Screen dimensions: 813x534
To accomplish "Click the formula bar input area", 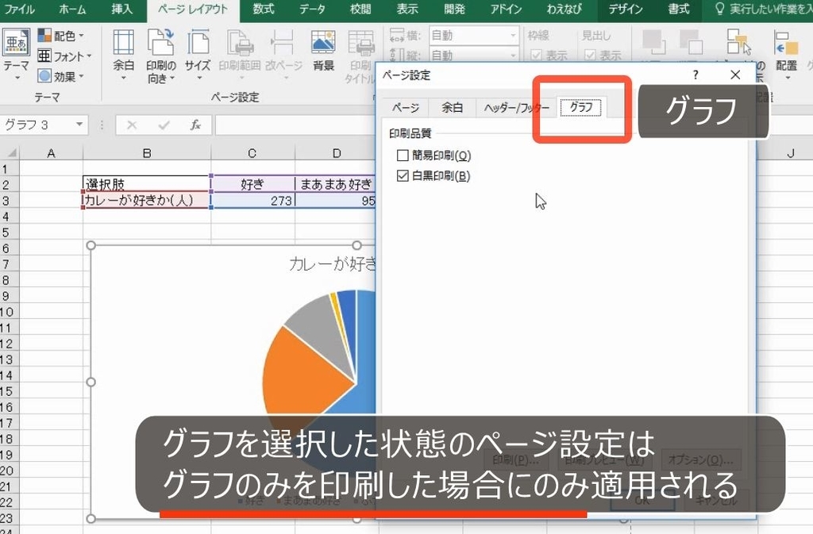I will (295, 125).
